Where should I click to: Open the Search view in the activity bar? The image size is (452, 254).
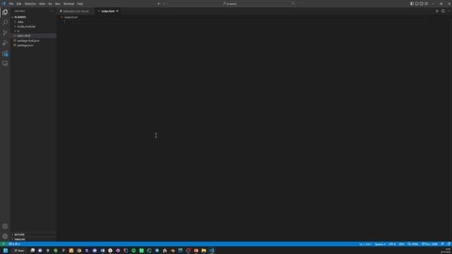coord(5,22)
